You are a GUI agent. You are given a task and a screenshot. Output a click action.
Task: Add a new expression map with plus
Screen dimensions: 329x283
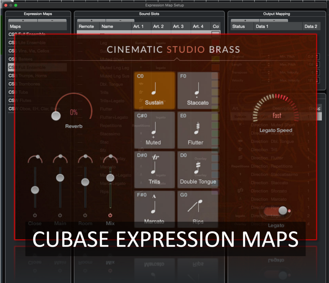[23, 21]
